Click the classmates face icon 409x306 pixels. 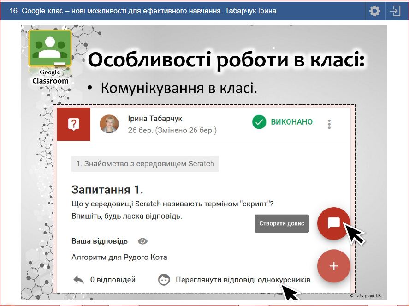point(164,280)
